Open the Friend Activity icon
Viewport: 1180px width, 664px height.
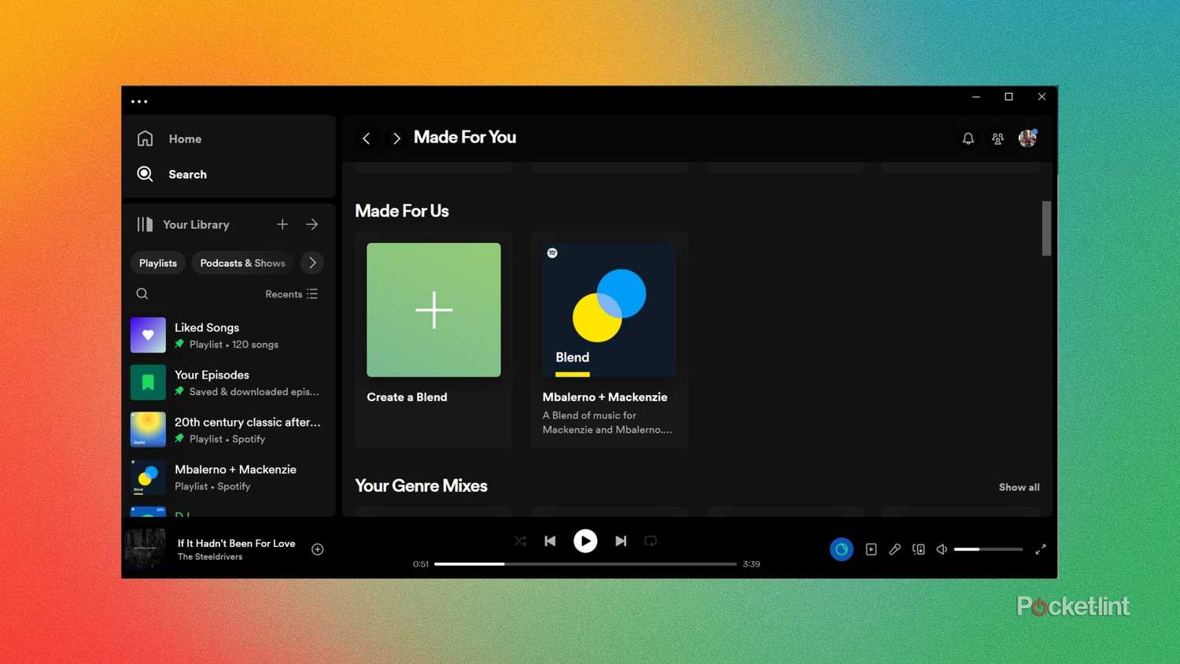(x=997, y=138)
